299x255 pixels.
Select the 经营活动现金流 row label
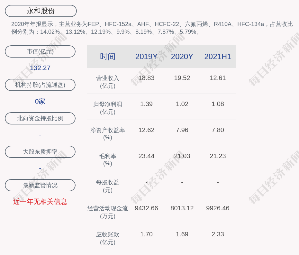point(107,212)
